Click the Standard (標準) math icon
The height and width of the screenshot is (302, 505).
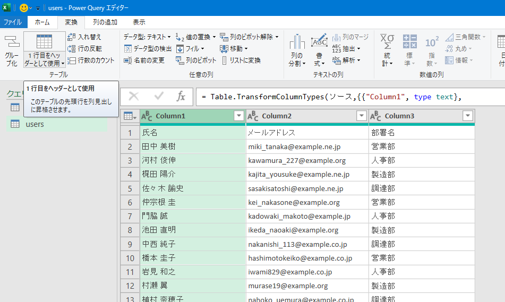coord(409,42)
